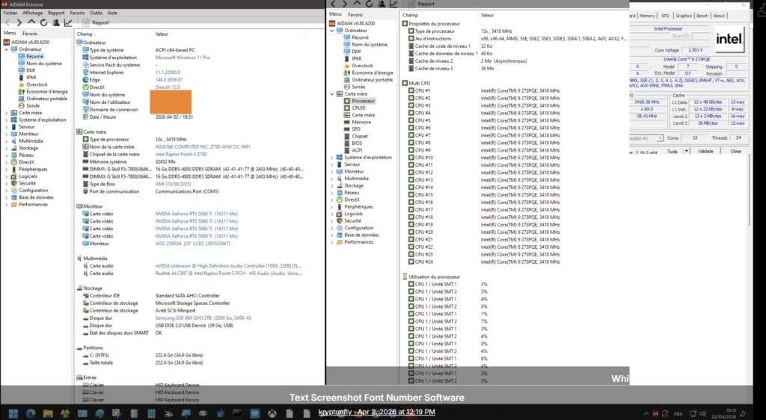This screenshot has height=420, width=766.
Task: Collapse the Ordinateur node in left window
Action: point(6,49)
